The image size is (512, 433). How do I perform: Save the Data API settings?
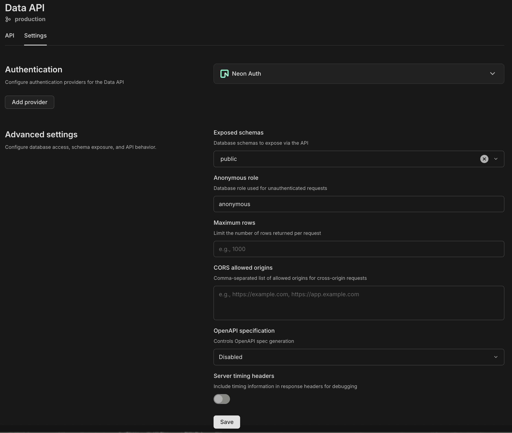[226, 422]
